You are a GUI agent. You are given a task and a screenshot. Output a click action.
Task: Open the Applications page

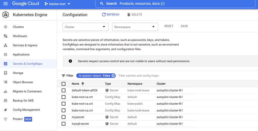21,54
